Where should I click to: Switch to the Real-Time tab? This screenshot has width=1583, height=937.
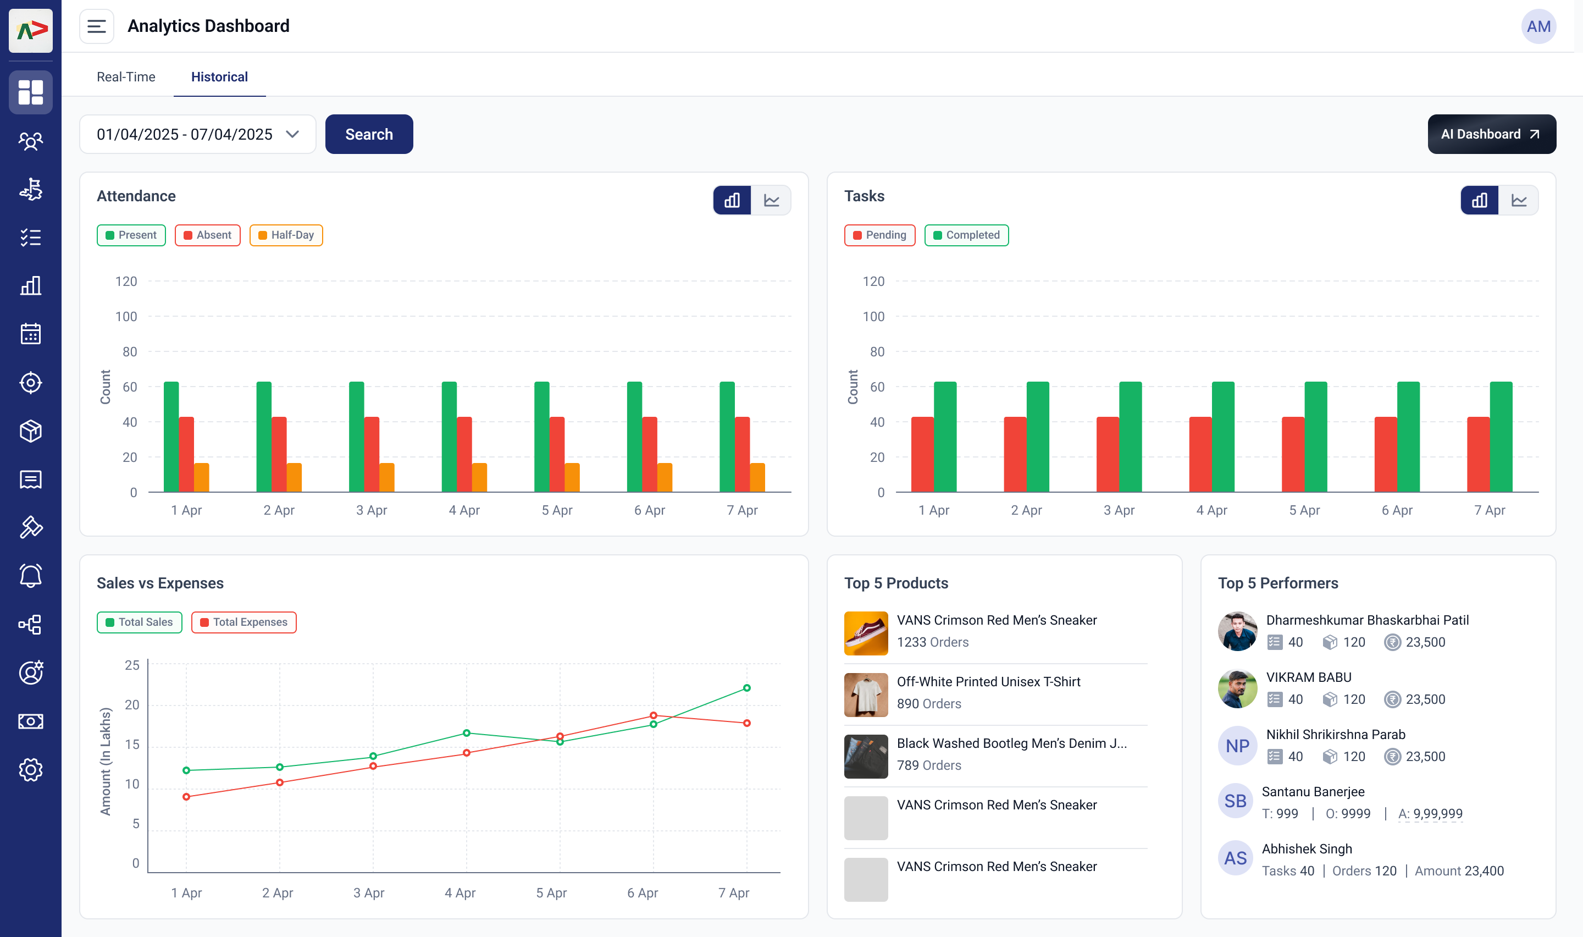pyautogui.click(x=125, y=76)
